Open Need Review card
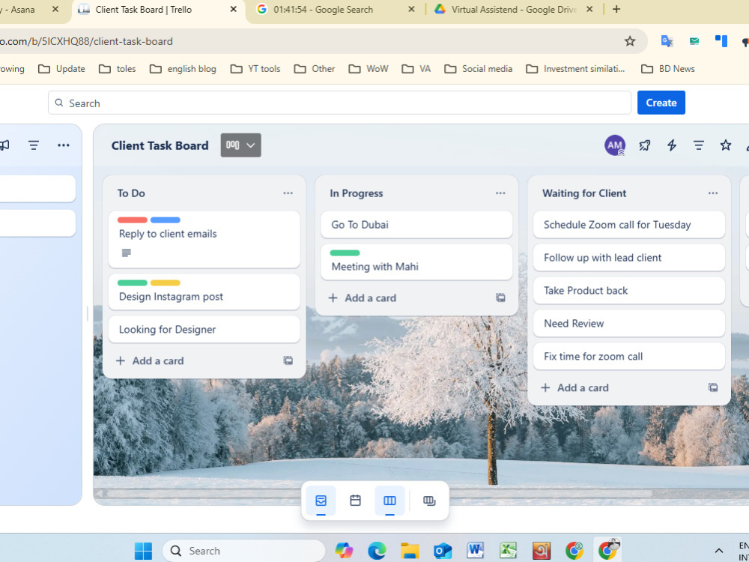The image size is (749, 562). click(629, 324)
